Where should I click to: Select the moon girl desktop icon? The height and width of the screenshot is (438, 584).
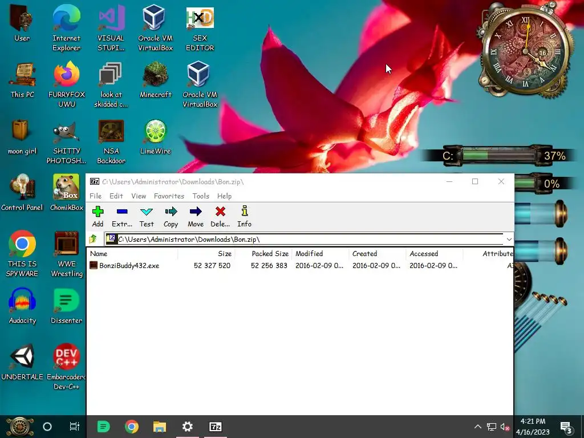[22, 137]
